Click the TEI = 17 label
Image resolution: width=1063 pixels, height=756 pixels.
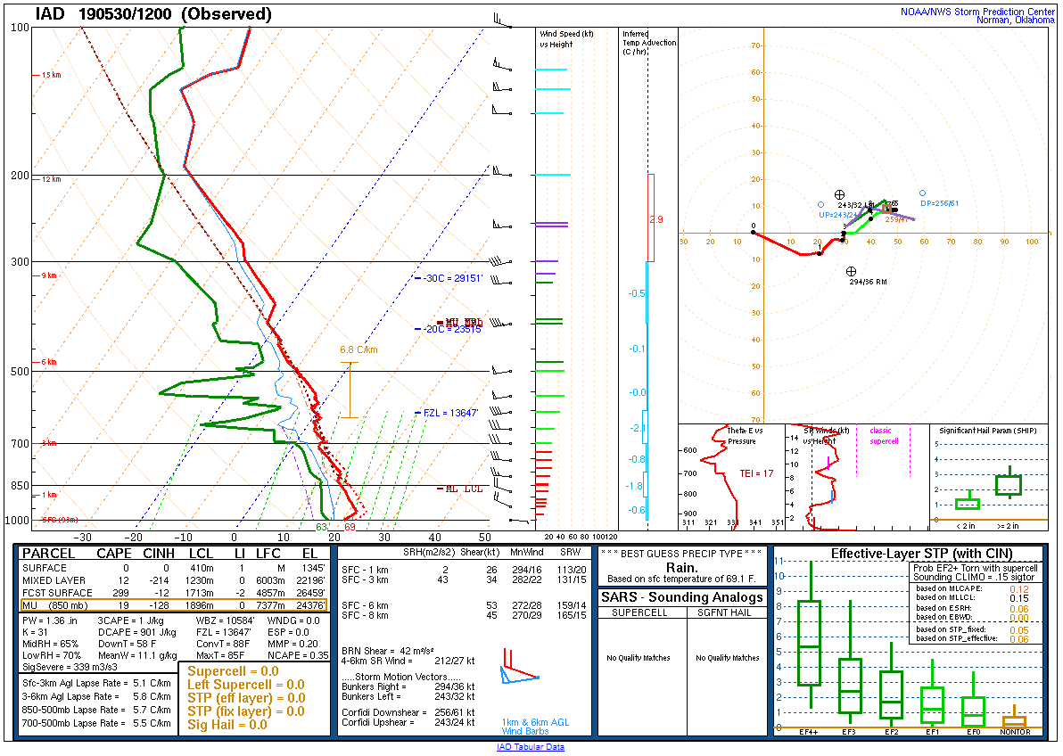756,474
